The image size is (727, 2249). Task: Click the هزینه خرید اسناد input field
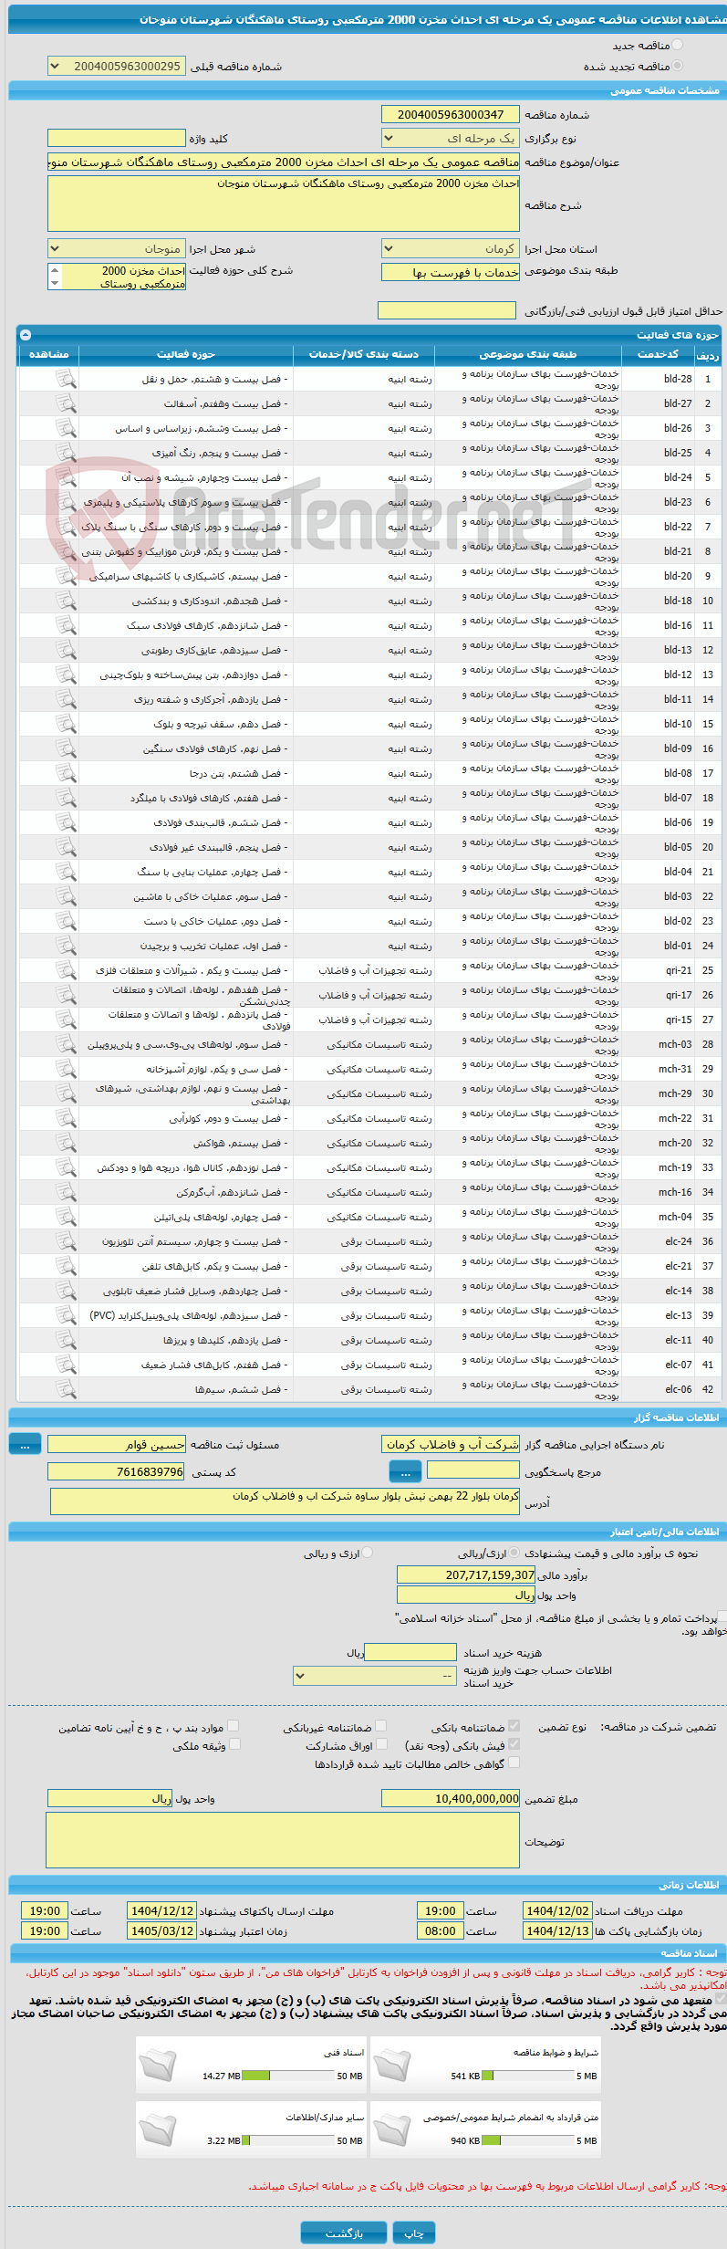pyautogui.click(x=410, y=1652)
